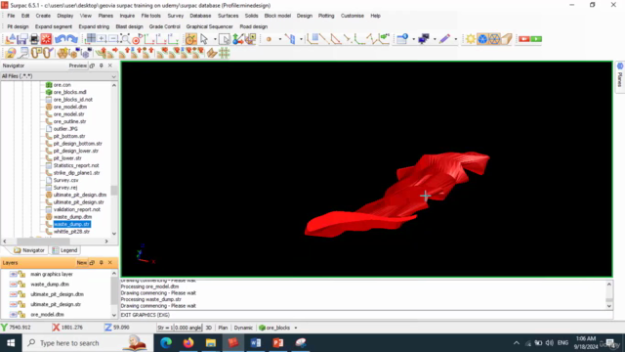Toggle visibility of main graphics layer

point(14,274)
